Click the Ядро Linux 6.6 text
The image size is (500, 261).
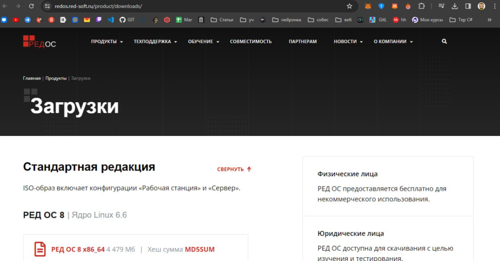pos(99,215)
